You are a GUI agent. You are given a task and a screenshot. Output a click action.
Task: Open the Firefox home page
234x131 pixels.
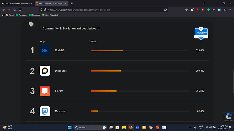(x=20, y=10)
